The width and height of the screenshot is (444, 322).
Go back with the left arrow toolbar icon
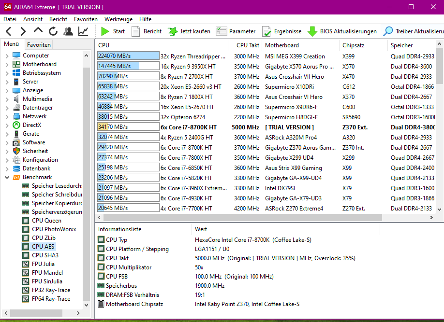coord(9,31)
